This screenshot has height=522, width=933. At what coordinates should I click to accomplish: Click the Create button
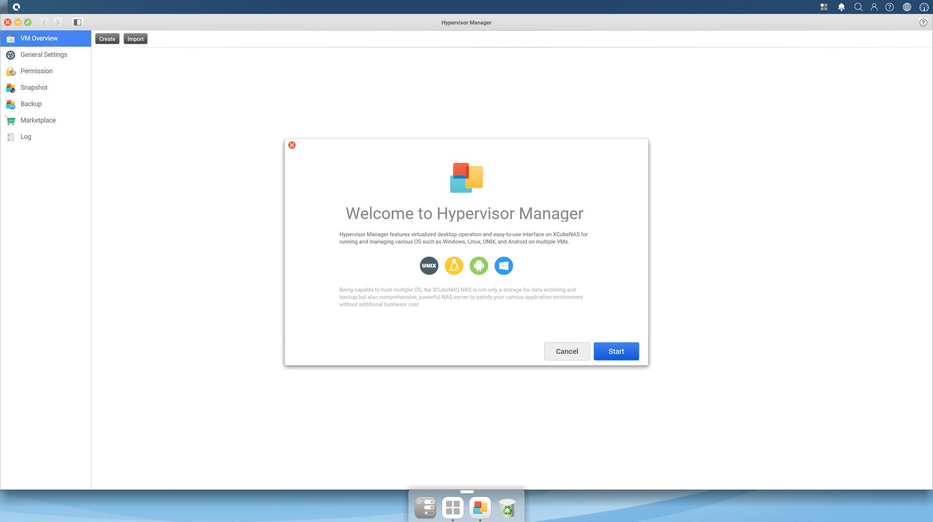107,39
